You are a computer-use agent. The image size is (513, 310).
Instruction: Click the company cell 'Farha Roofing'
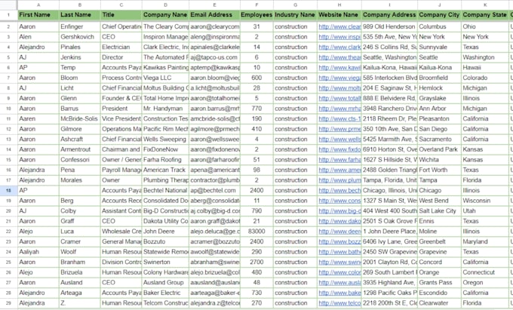[165, 160]
